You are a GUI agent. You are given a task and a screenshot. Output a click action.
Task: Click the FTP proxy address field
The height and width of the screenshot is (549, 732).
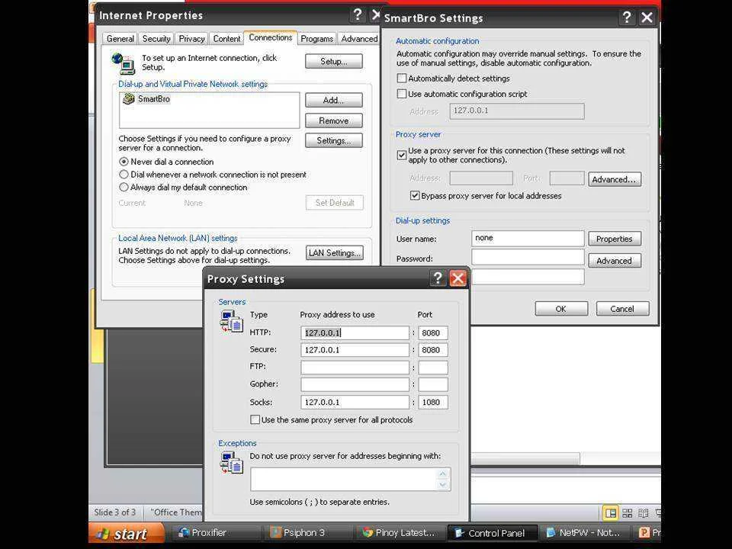pos(355,368)
